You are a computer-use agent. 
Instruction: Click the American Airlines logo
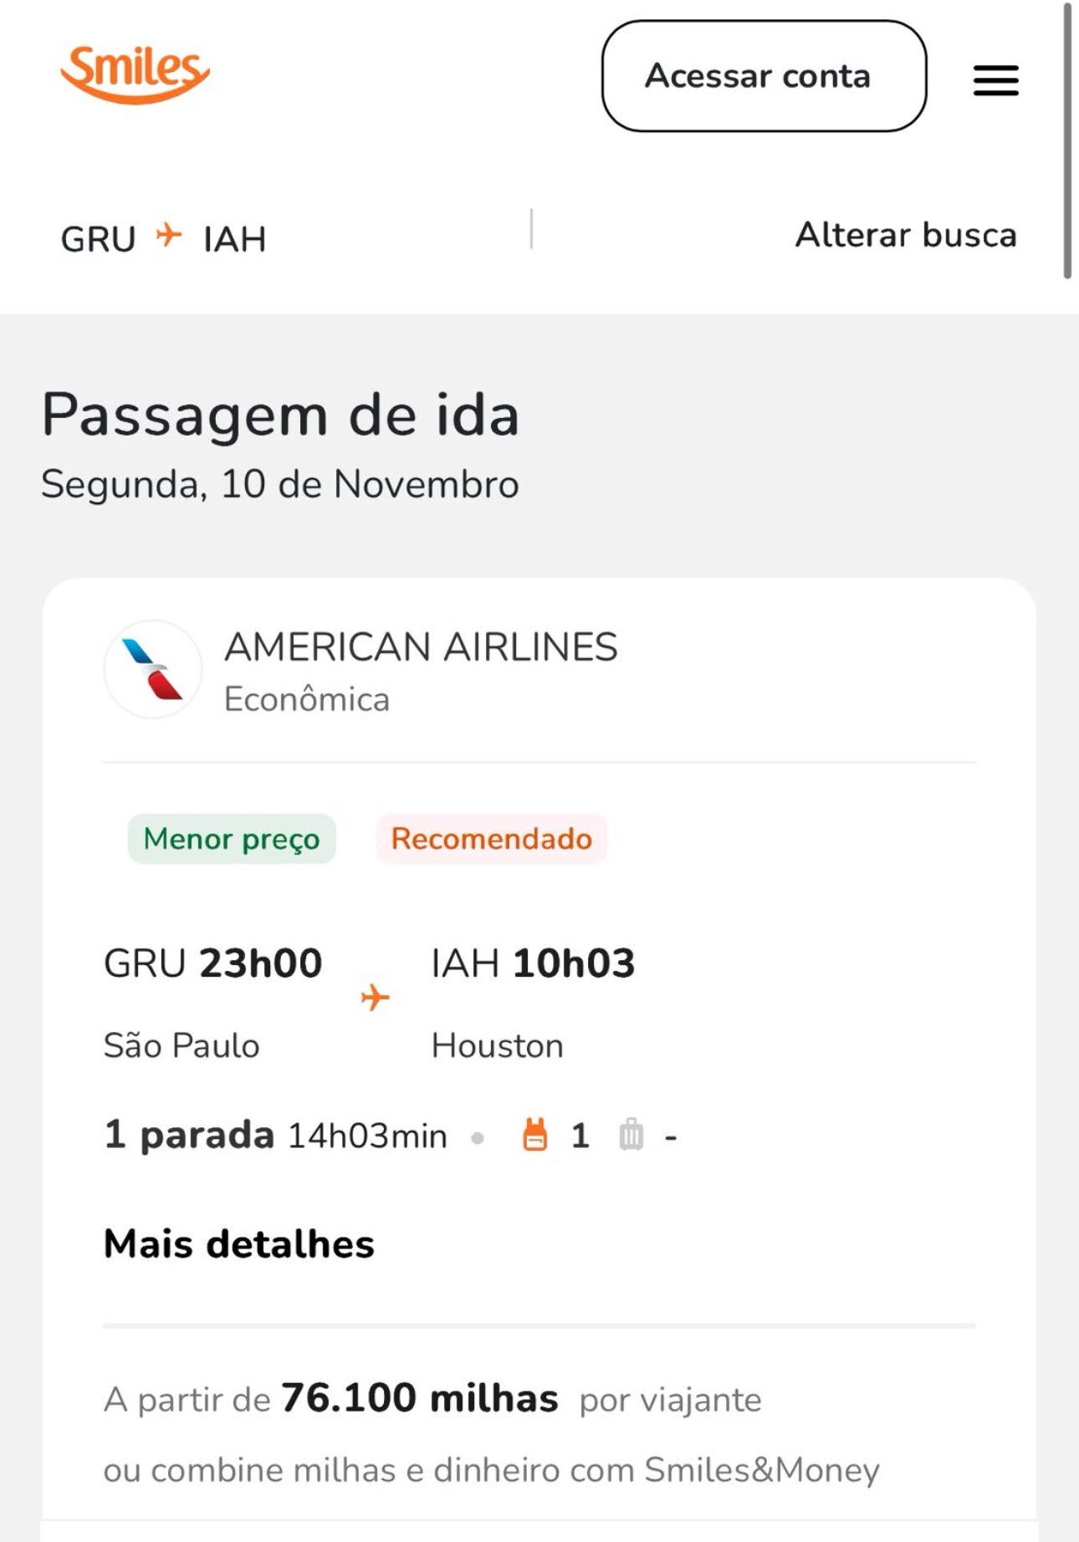pyautogui.click(x=152, y=670)
